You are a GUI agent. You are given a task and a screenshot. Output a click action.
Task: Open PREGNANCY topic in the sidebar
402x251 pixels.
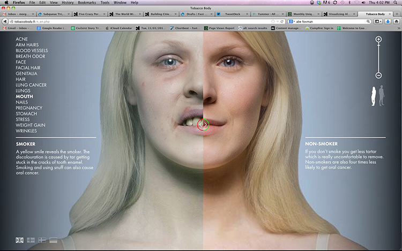[x=29, y=108]
